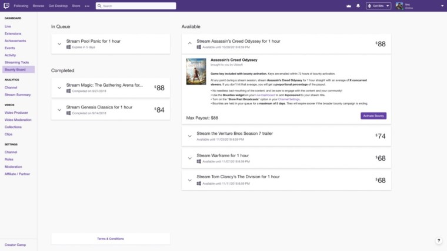Open the account dropdown arrow at top right
Image resolution: width=447 pixels, height=251 pixels.
pyautogui.click(x=442, y=6)
